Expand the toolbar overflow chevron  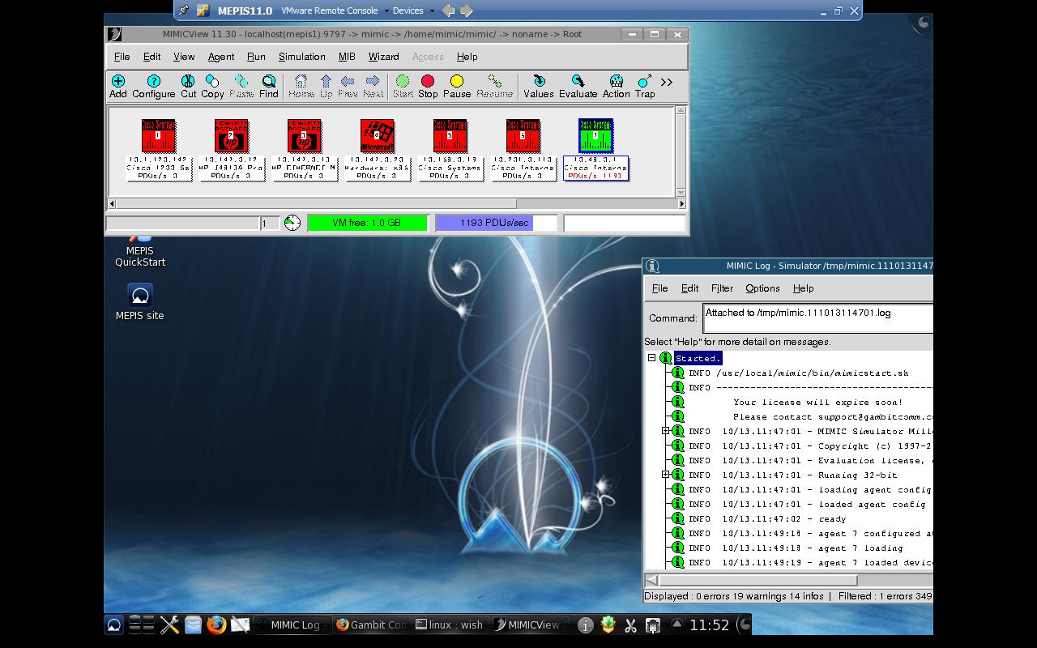(x=667, y=82)
